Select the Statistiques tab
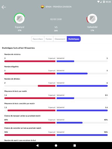 point(74,39)
